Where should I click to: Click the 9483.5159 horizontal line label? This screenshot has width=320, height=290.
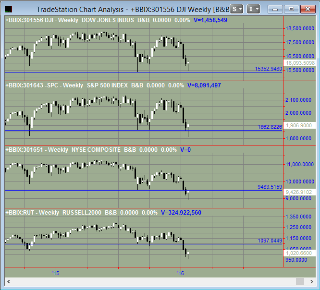270,187
